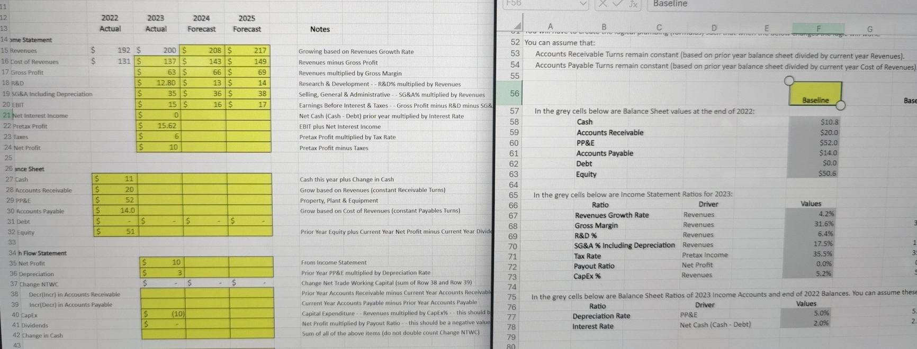Select highlighted column F header
This screenshot has width=917, height=349.
[x=819, y=29]
